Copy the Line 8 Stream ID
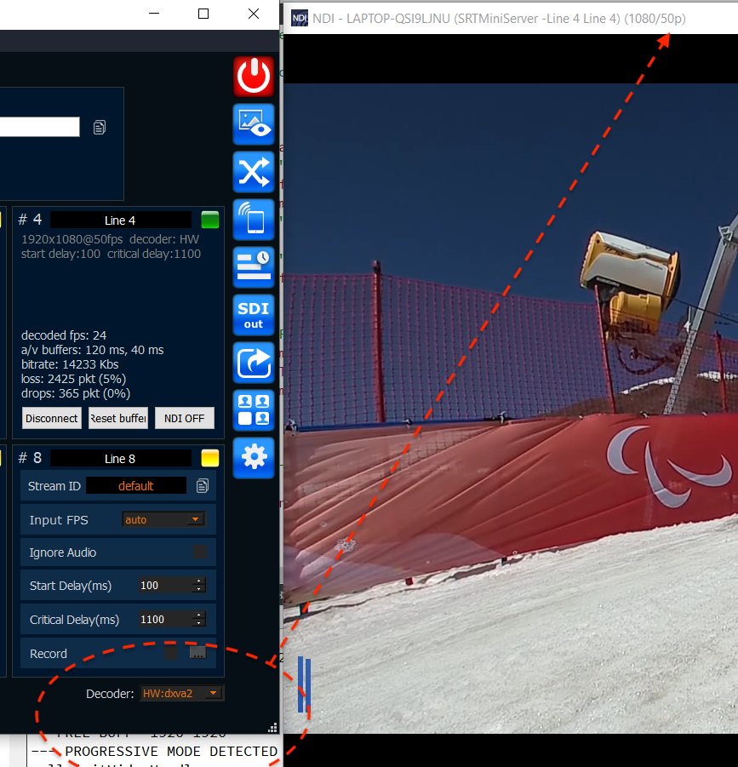 [203, 486]
